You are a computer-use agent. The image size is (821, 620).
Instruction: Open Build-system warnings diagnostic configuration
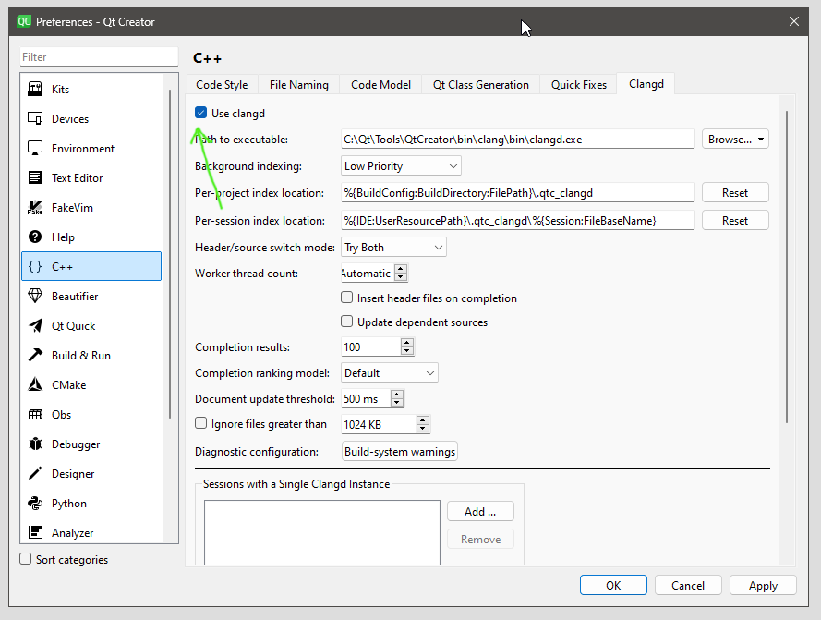[x=399, y=451]
